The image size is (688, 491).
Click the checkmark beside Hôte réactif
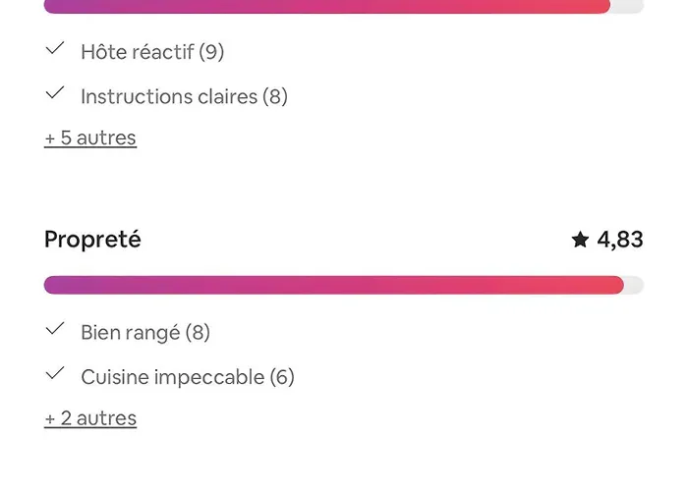click(x=55, y=48)
